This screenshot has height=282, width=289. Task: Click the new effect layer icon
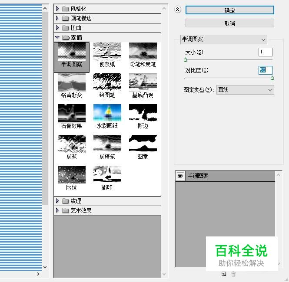pyautogui.click(x=224, y=274)
